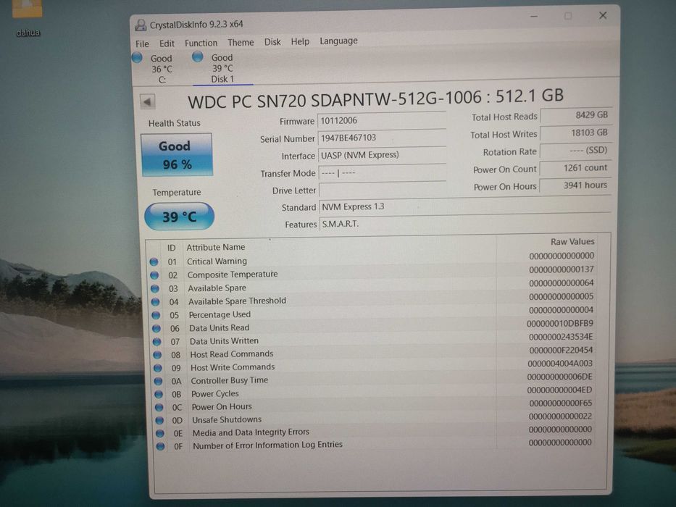Image resolution: width=676 pixels, height=507 pixels.
Task: Click the empty Drive Letter field
Action: pos(383,190)
